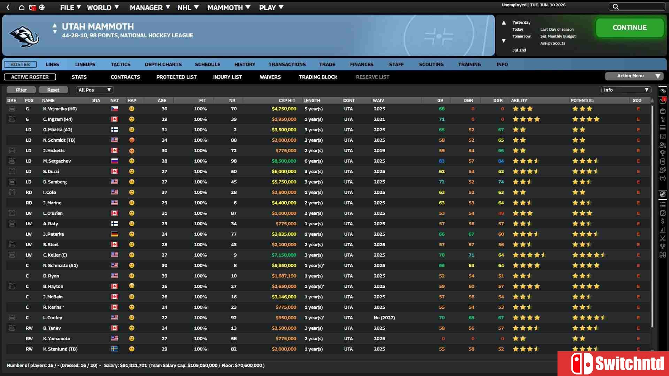
Task: Toggle dressed status for K. Vejmelka
Action: [12, 109]
